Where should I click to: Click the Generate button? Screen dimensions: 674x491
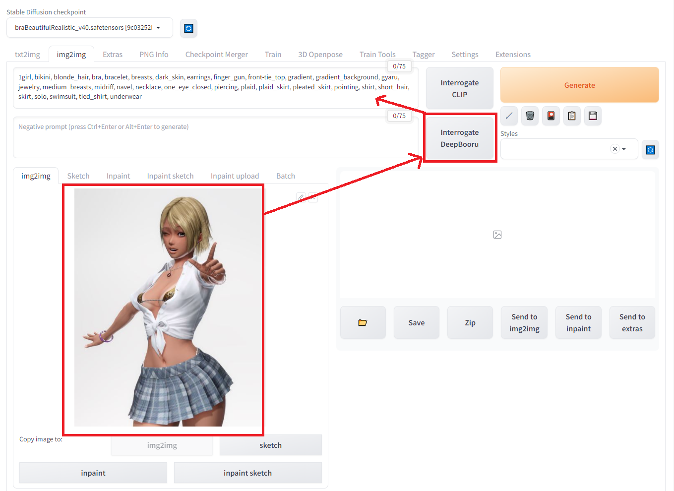tap(579, 85)
